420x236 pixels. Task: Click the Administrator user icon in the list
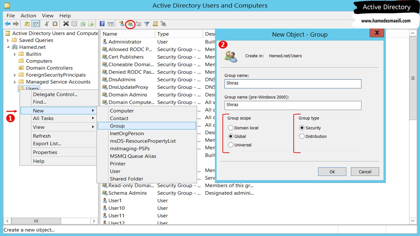[105, 42]
